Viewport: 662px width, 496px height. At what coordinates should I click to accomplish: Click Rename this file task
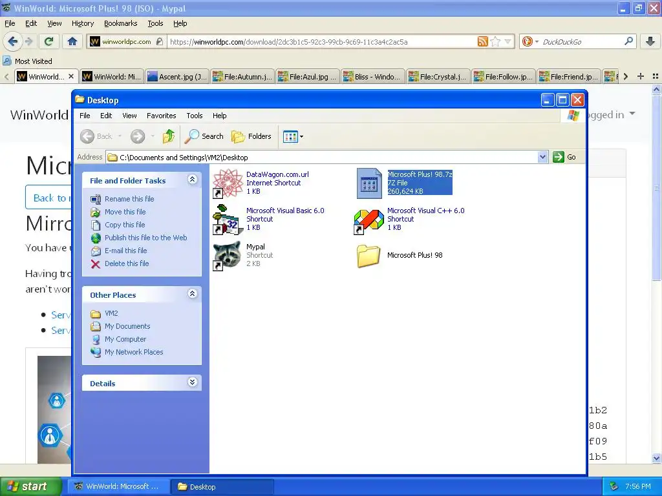129,199
